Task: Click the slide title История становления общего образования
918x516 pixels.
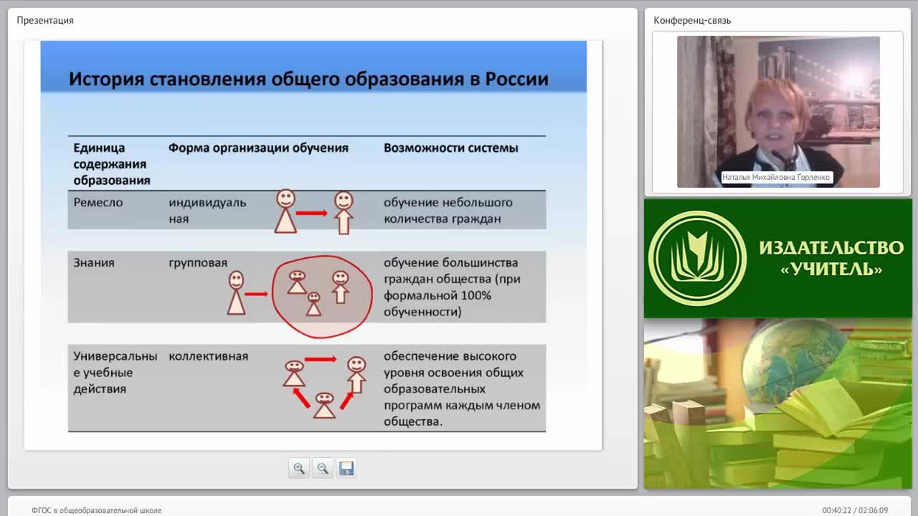Action: tap(308, 79)
